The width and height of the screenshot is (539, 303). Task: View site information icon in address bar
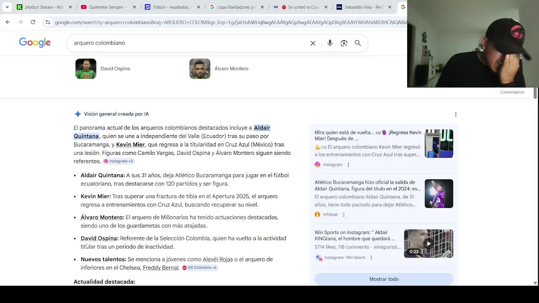coord(48,22)
